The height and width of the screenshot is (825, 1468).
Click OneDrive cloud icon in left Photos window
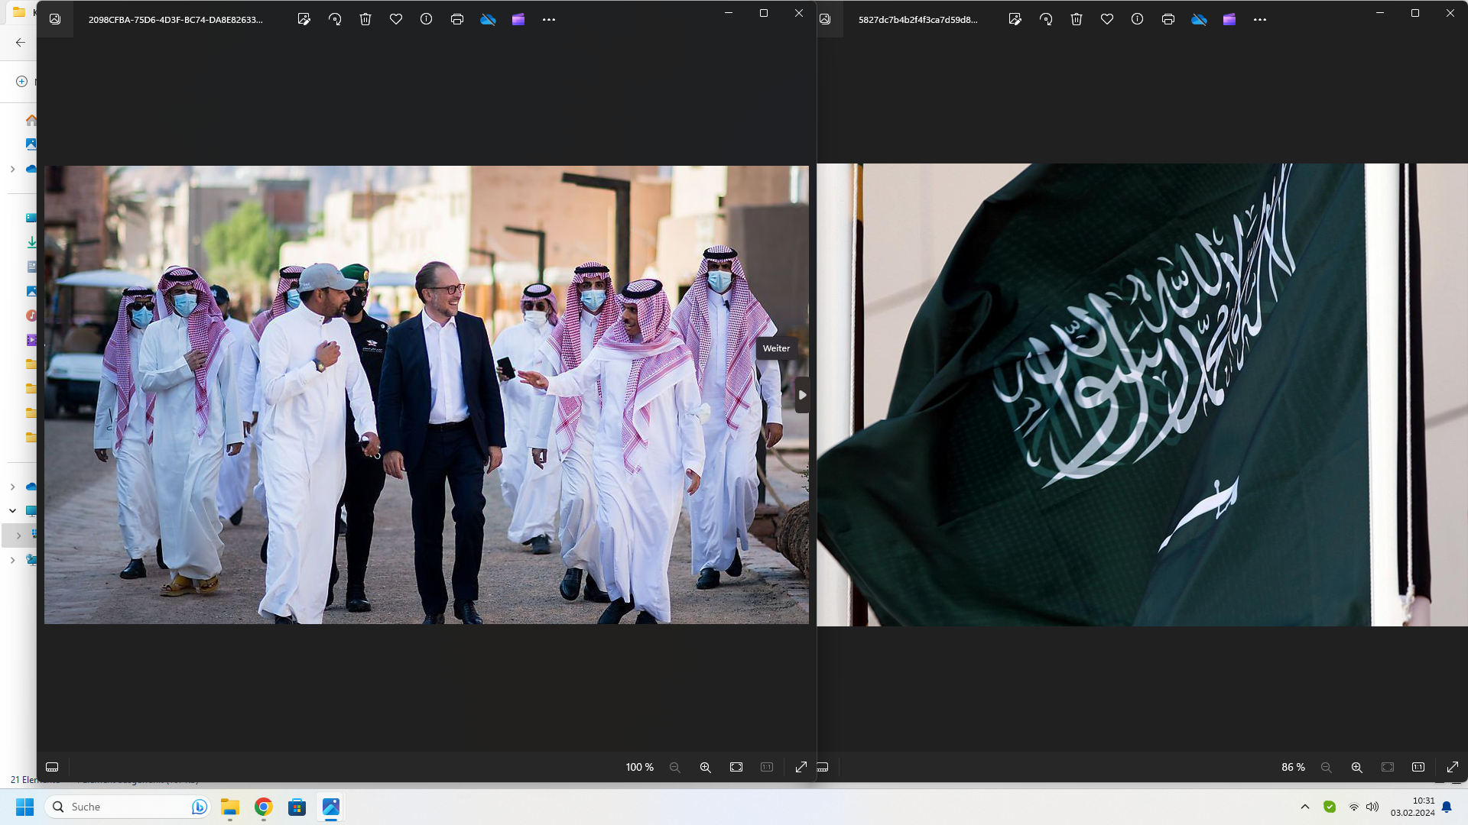point(488,19)
